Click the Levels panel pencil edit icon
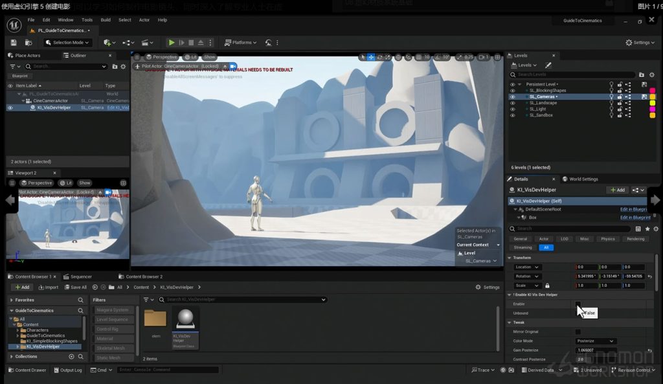Viewport: 663px width, 384px height. [548, 65]
